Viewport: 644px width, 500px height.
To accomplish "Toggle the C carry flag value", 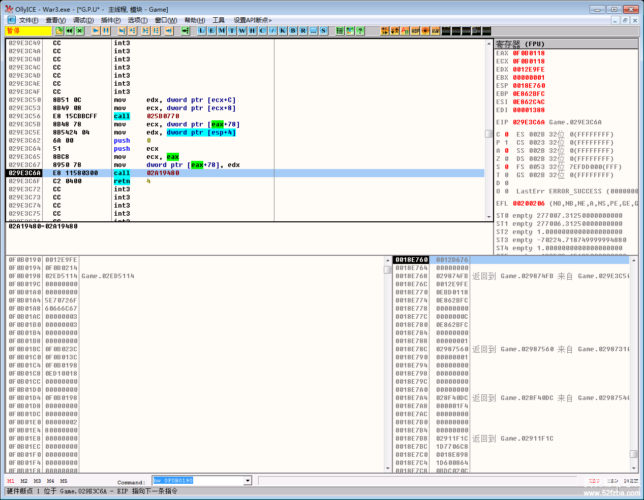I will tap(506, 135).
